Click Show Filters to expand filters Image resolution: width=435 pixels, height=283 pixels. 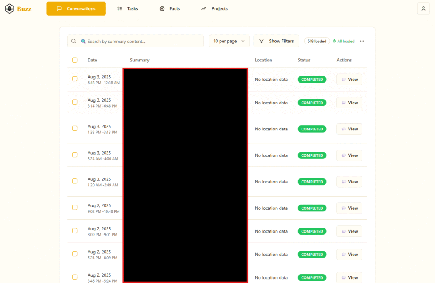[276, 41]
